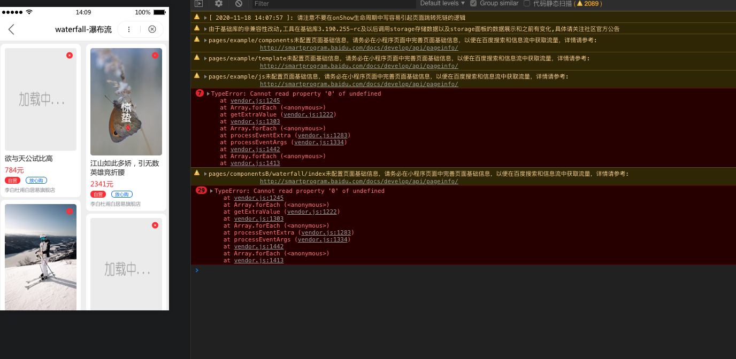Click the 自营 tag under 784元
The image size is (736, 359).
tap(12, 181)
